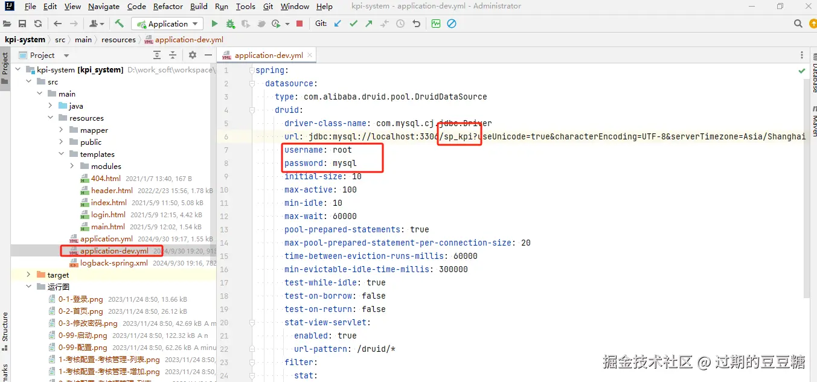Click the Save All toolbar icon
Screen dimensions: 817x382
(x=22, y=24)
